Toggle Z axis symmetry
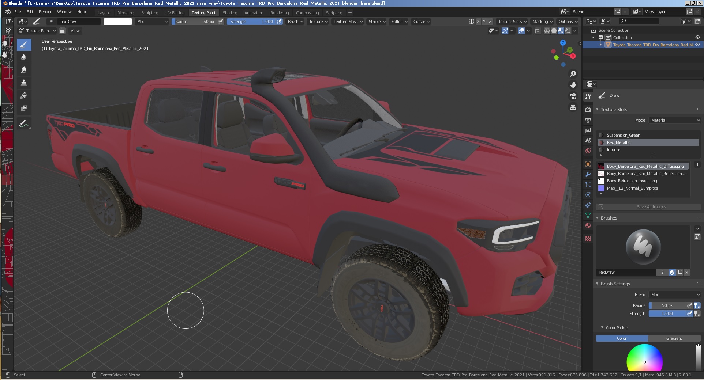Viewport: 704px width, 380px height. coord(490,22)
